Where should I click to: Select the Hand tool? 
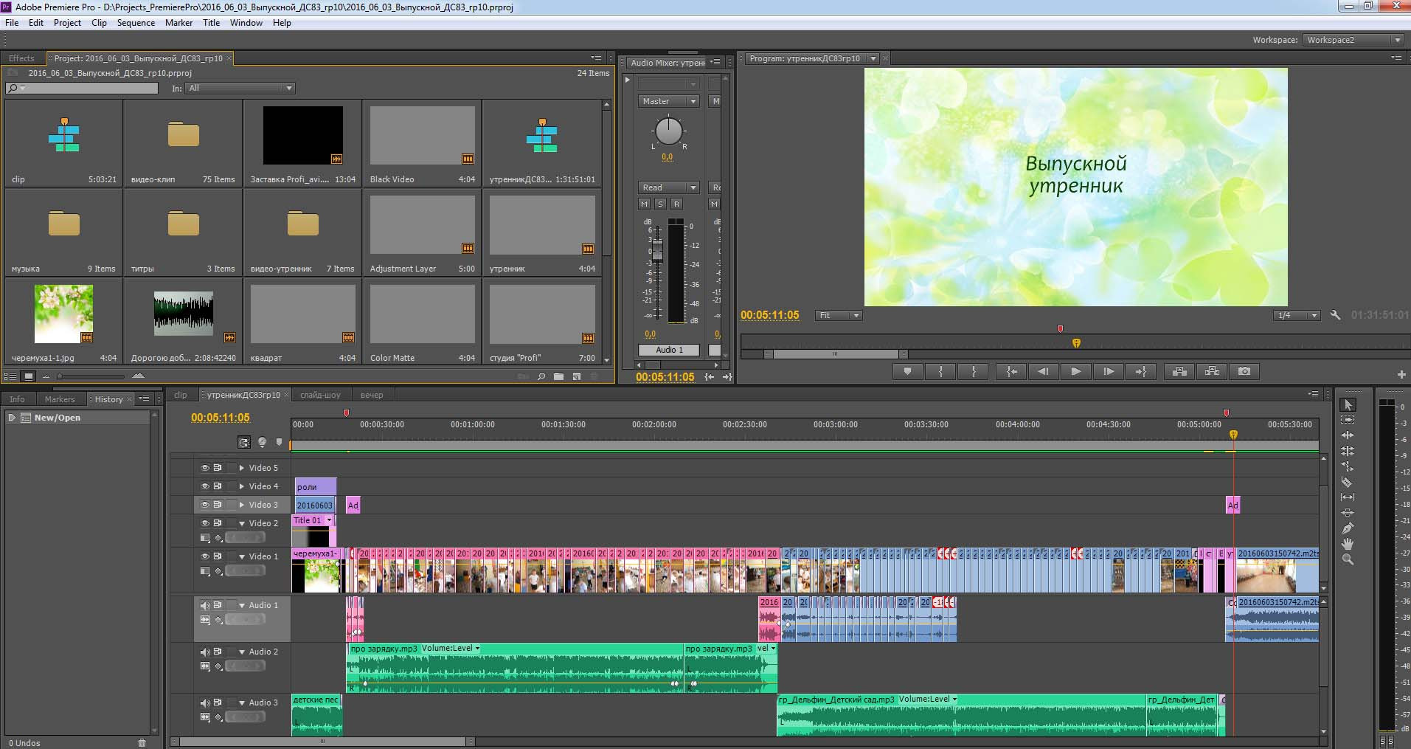pyautogui.click(x=1347, y=544)
